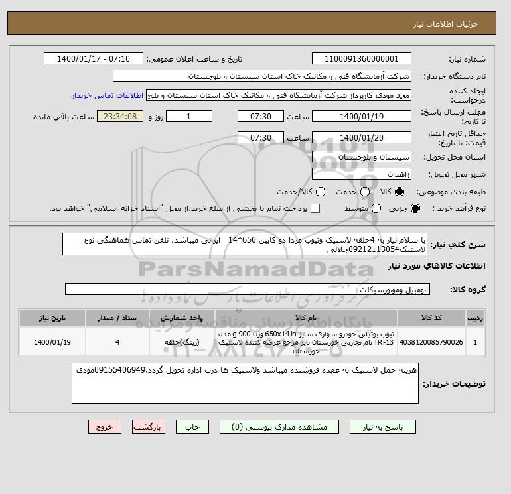This screenshot has width=511, height=494.
Task: Click the گروه کالا field
Action: click(x=248, y=289)
